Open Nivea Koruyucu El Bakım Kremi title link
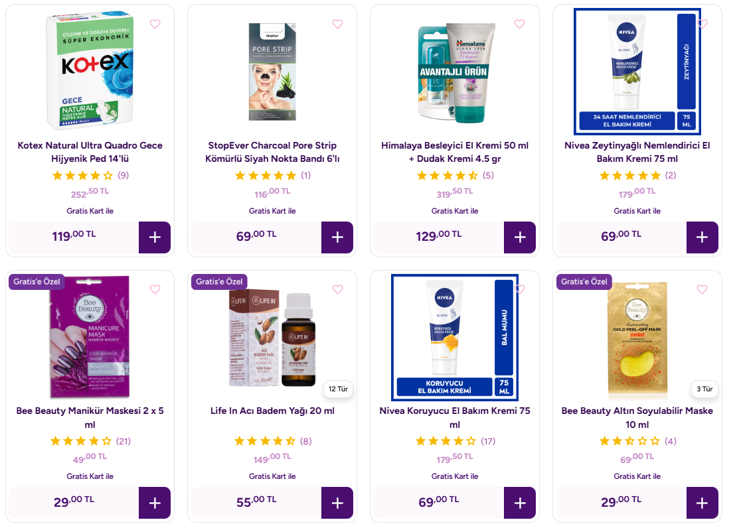This screenshot has height=530, width=739. [455, 417]
